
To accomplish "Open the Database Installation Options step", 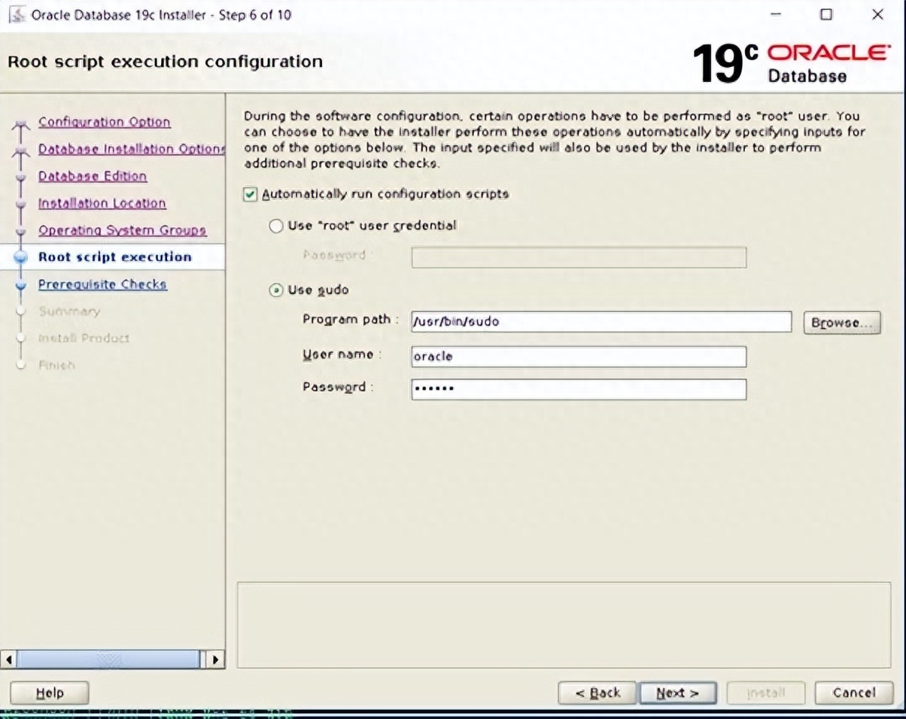I will [x=132, y=149].
